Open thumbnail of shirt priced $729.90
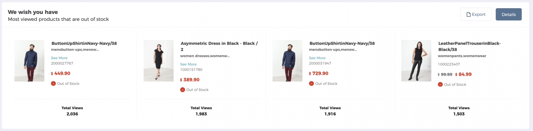This screenshot has height=131, width=533. point(287,61)
